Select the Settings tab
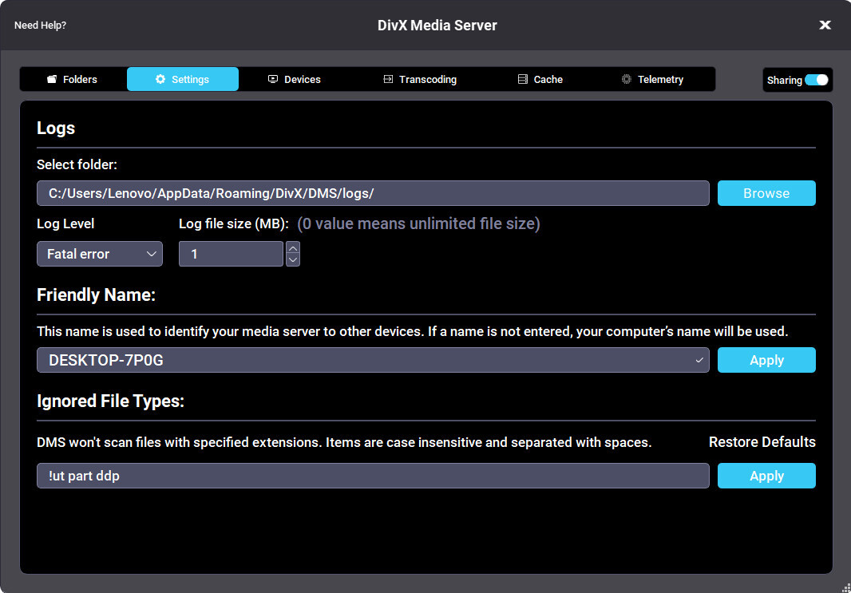This screenshot has width=851, height=593. click(x=182, y=79)
